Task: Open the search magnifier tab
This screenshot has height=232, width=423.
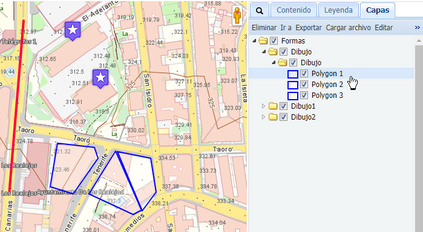Action: (259, 10)
